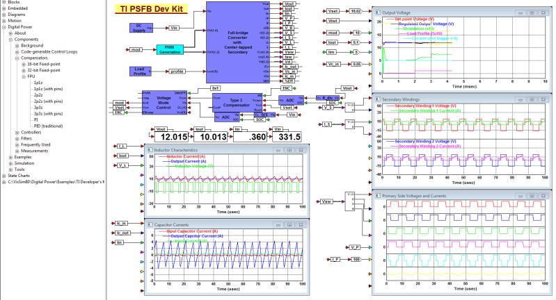Select the R_div block

tap(328, 98)
